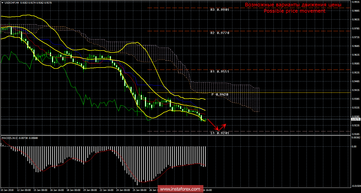Click the triangle arrow beside USDCHF,H4 title
This screenshot has height=193, width=361.
2,3
